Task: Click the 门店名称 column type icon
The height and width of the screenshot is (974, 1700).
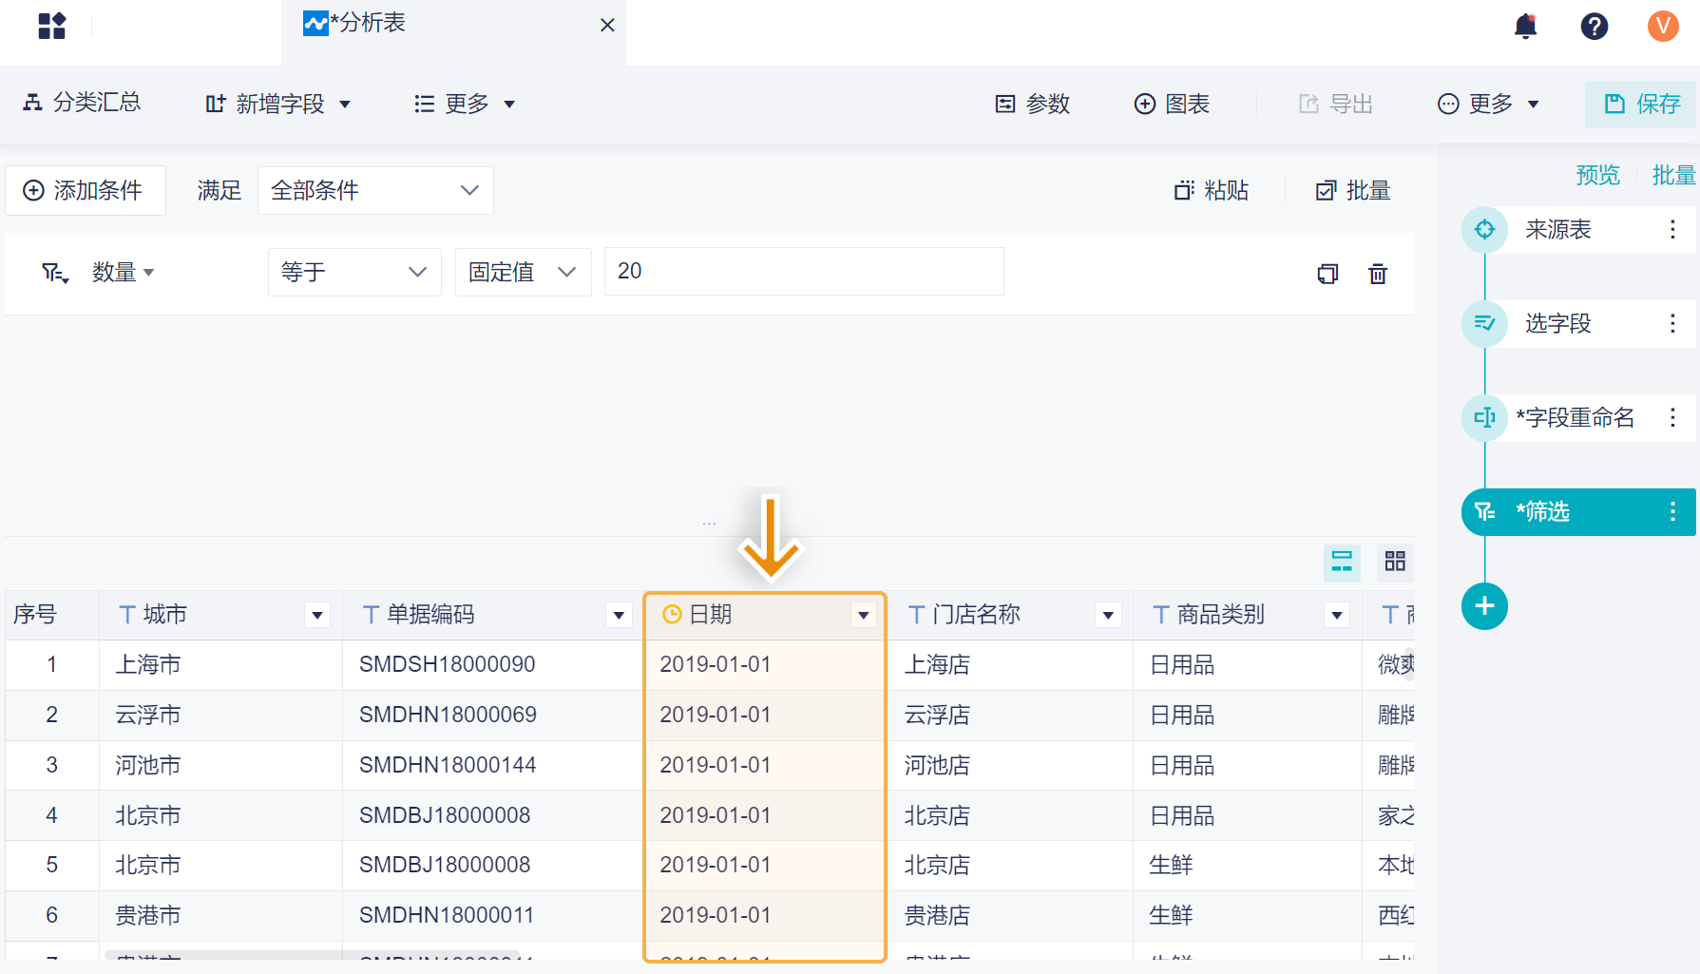Action: pos(917,615)
